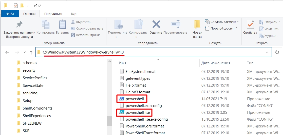283x135 pixels.
Task: Click Изменить in ribbon
Action: [x=269, y=29]
